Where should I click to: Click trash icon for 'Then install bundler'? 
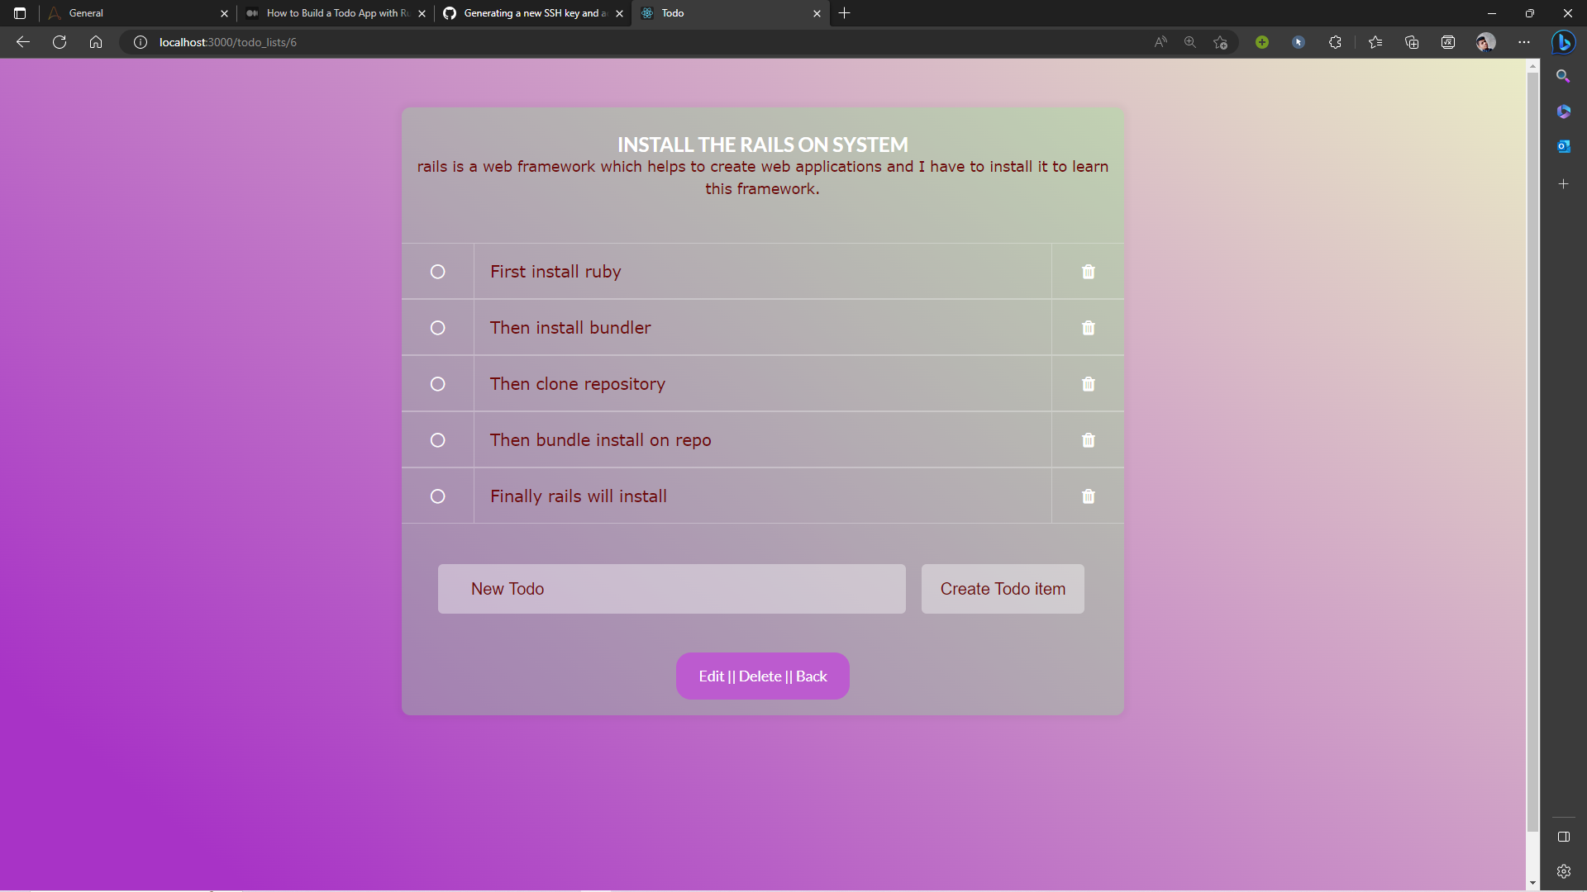[1088, 328]
